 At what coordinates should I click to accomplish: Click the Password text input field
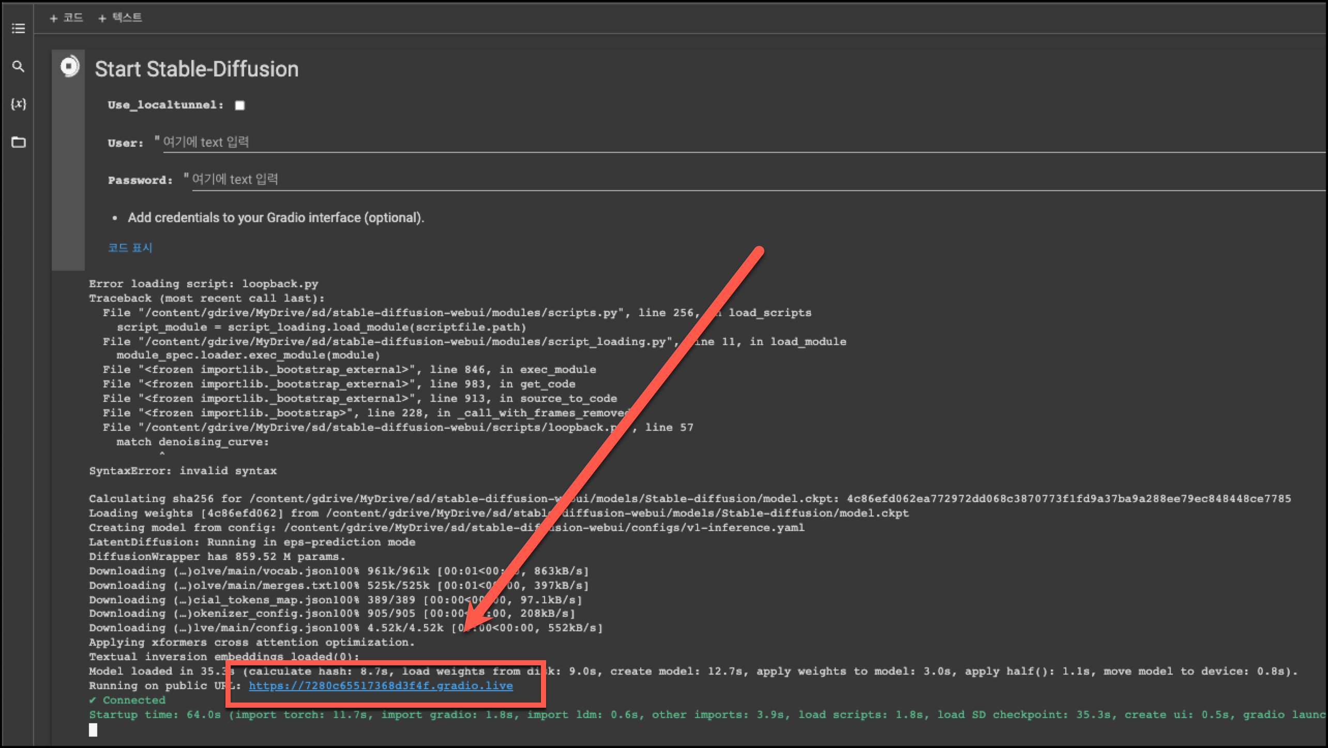[724, 180]
